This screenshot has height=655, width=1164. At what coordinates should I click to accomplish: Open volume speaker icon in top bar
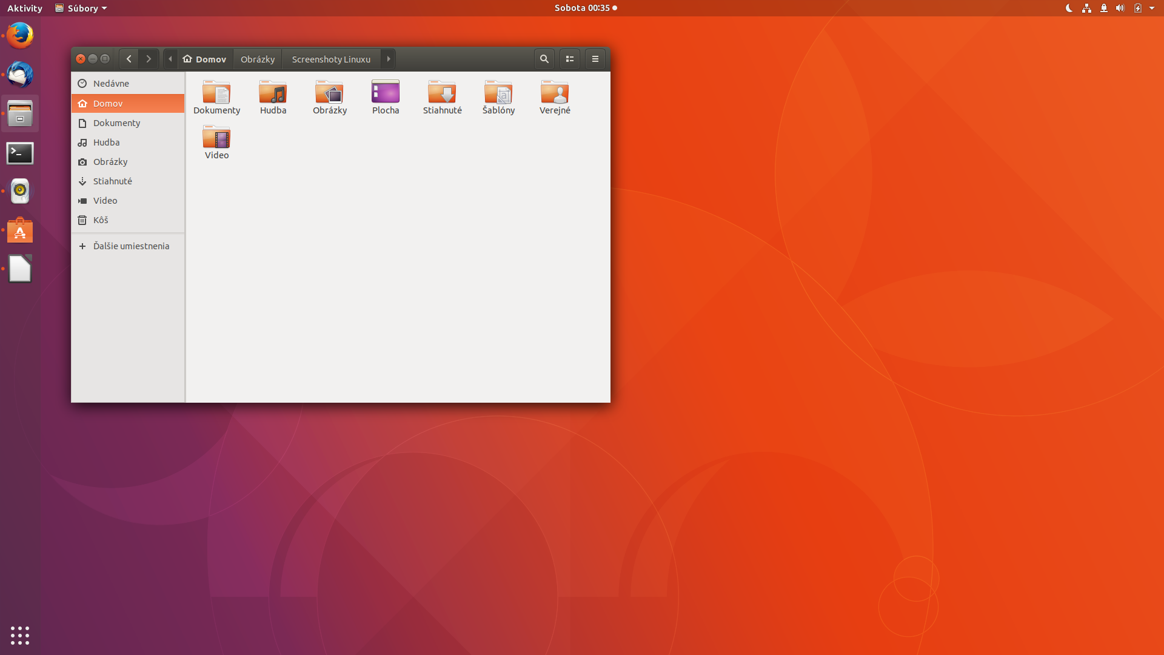1120,8
